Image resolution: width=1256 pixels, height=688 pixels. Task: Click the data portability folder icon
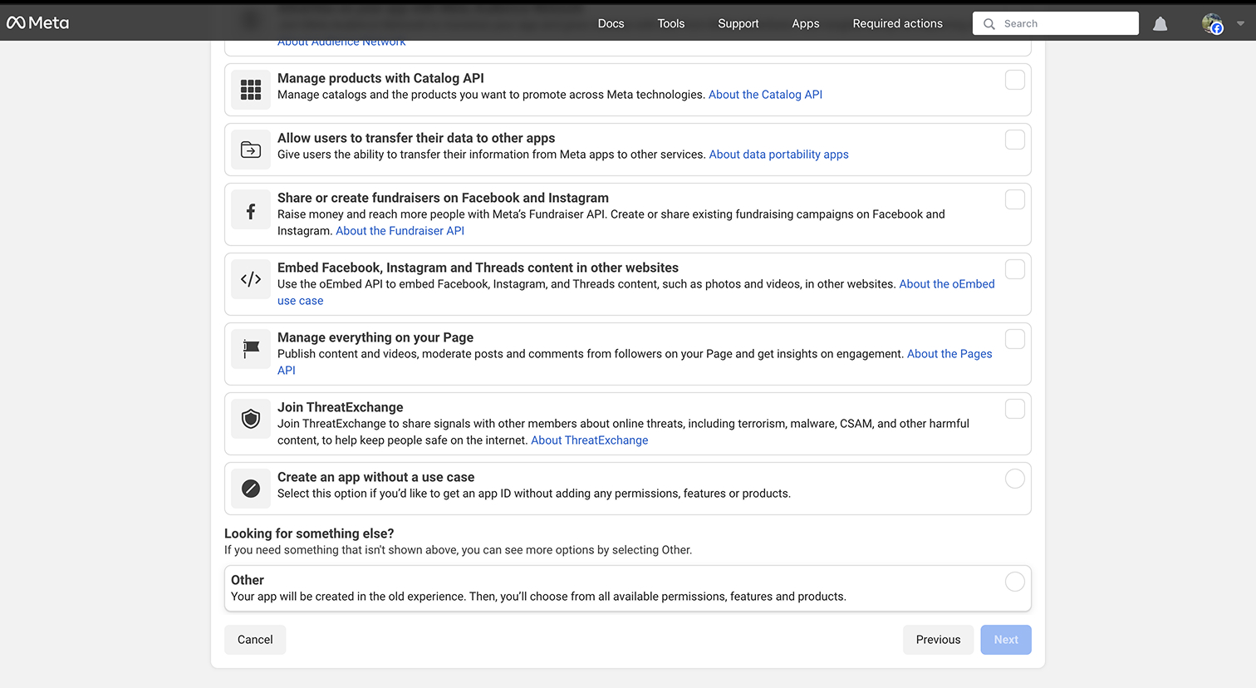[x=250, y=150]
